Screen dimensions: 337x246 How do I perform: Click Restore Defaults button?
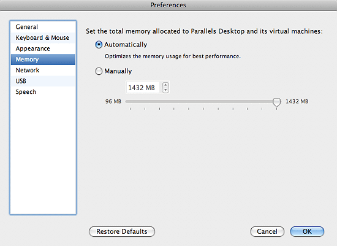122,231
